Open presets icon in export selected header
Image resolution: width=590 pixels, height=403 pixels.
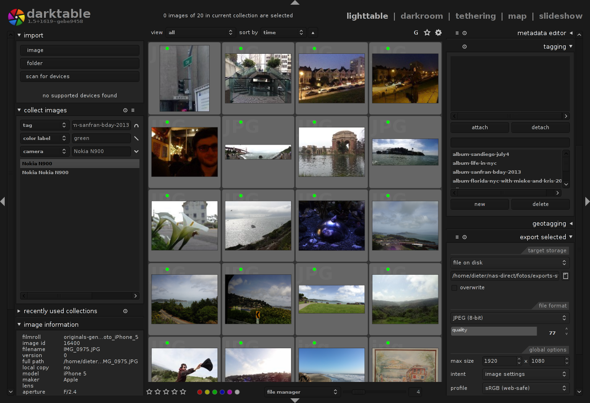457,237
